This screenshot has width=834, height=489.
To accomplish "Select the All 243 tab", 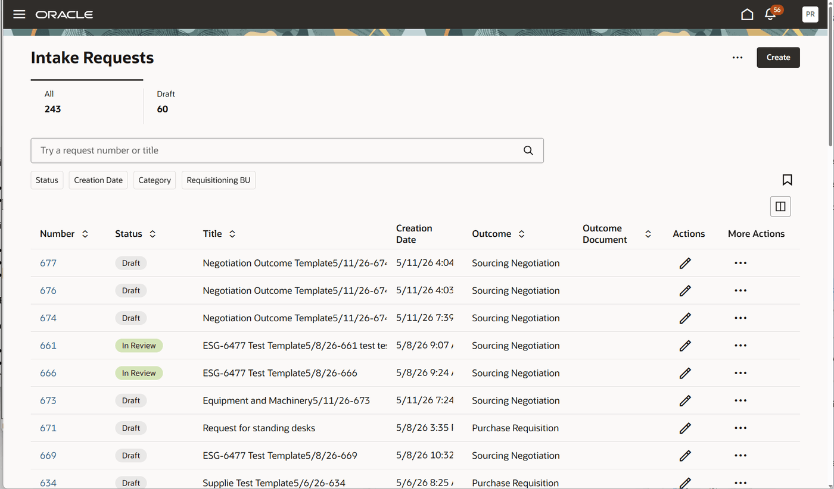I will point(87,102).
